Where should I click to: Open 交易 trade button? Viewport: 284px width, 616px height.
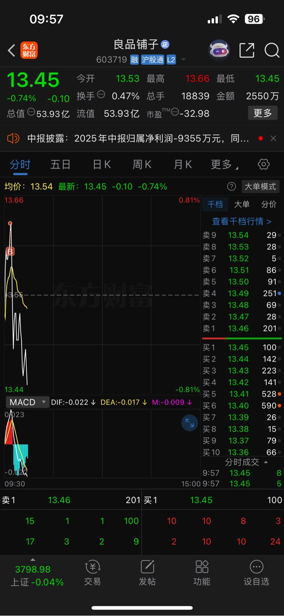[92, 573]
